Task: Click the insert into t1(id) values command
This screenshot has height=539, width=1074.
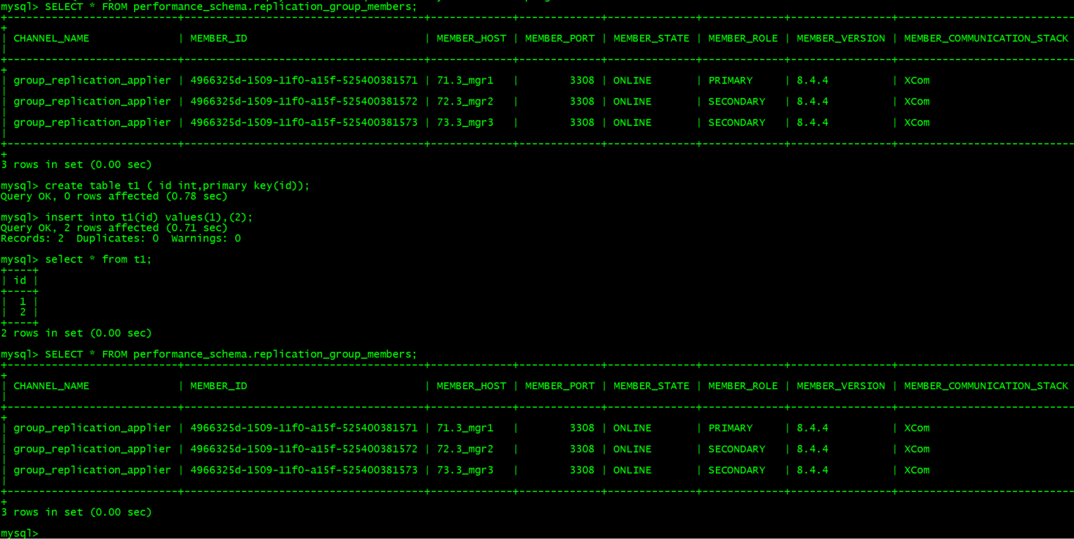Action: coord(126,217)
